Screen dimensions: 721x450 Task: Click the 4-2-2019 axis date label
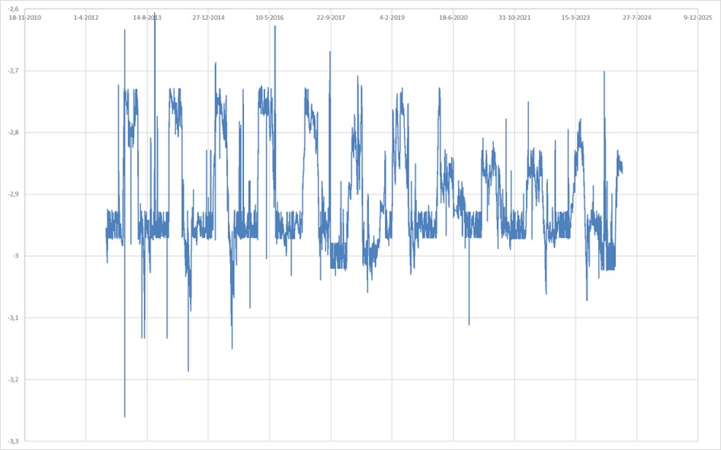[x=392, y=17]
